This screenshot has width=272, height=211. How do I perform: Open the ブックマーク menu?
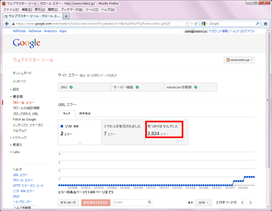(72, 10)
